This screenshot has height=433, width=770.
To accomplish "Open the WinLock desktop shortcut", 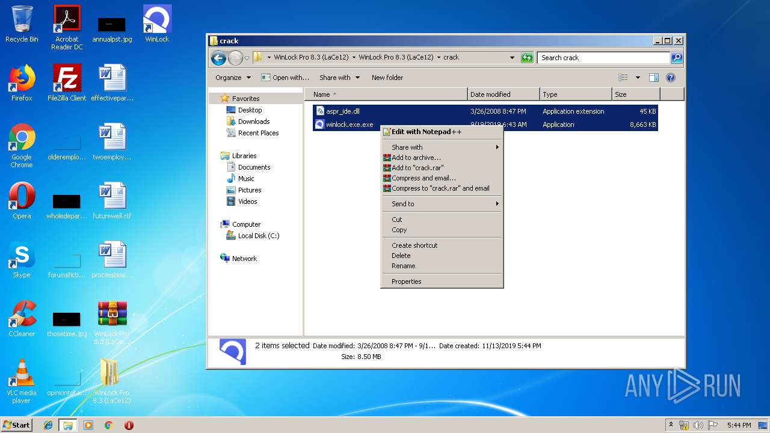I will pyautogui.click(x=157, y=24).
